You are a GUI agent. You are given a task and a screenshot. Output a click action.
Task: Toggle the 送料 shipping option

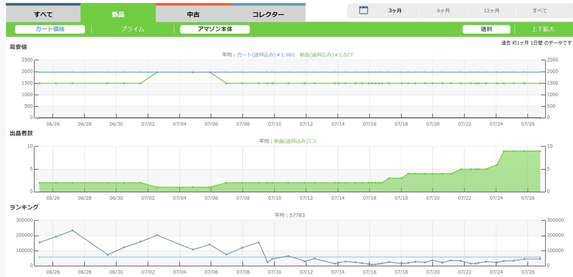tap(486, 29)
